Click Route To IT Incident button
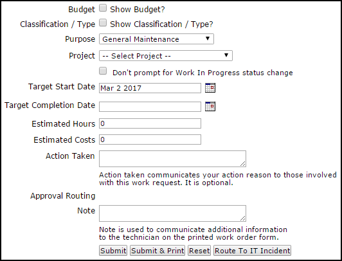342x261 pixels. [253, 251]
